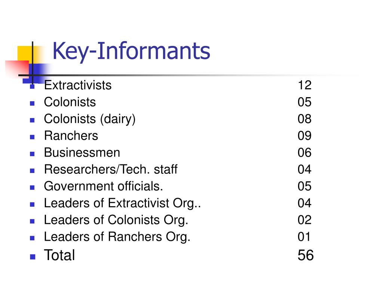This screenshot has height=287, width=383.
Task: Click the bullet beside Government officials
Action: pyautogui.click(x=32, y=188)
